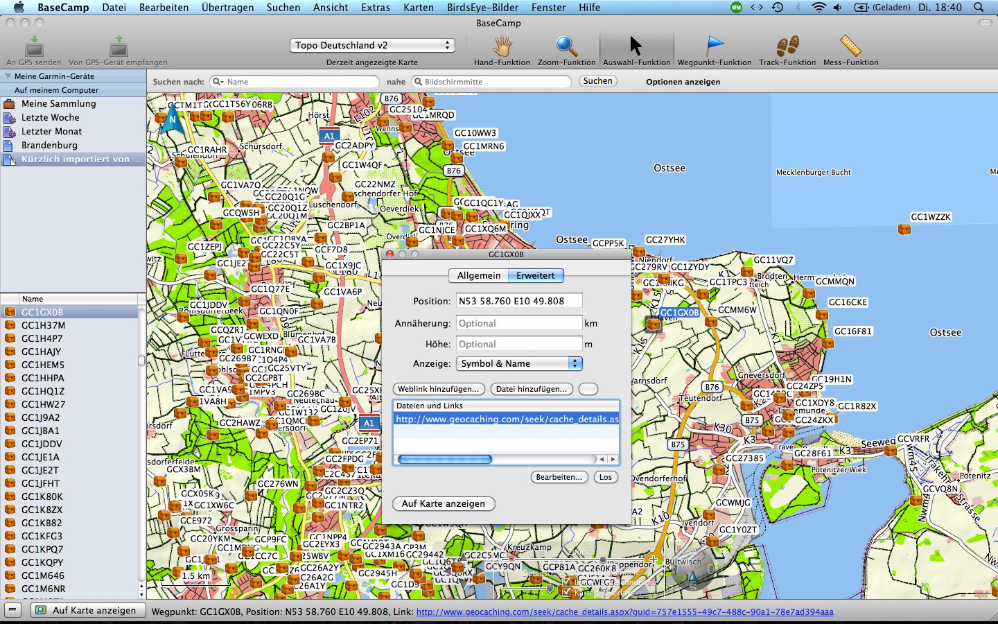Click the Meine Sammlung briefcase icon

pyautogui.click(x=9, y=103)
